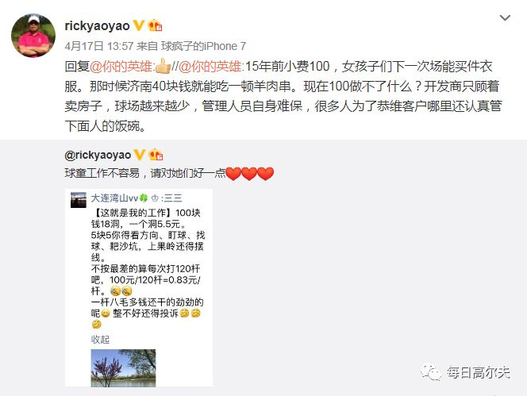Click the thumbs-up emoji in the reply
The image size is (527, 396).
(x=163, y=66)
